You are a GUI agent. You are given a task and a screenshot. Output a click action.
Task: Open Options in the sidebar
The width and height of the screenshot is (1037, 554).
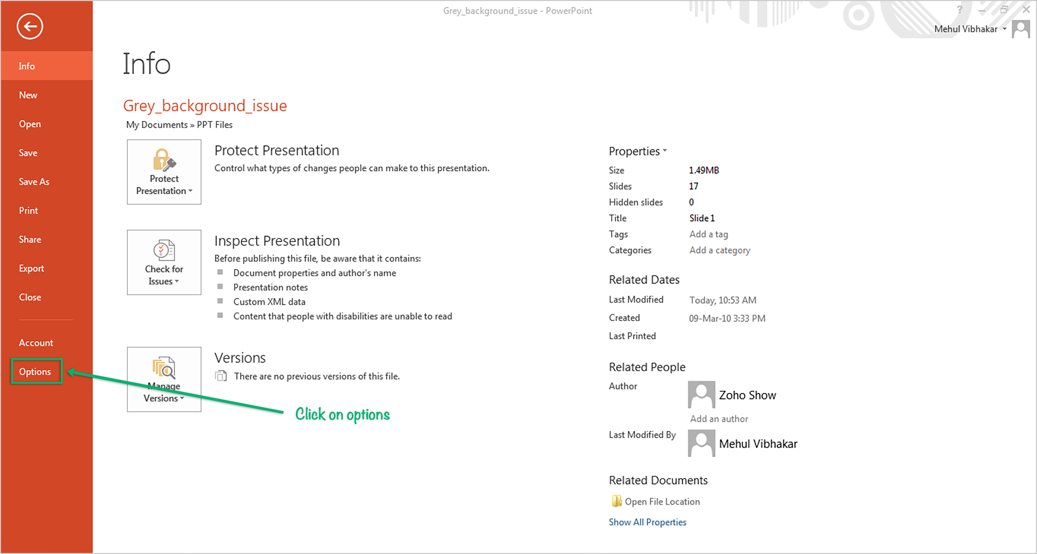click(x=35, y=372)
